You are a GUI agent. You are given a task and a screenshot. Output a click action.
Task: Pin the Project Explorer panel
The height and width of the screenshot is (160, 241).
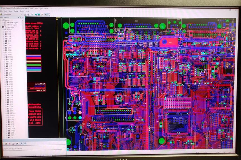[21, 17]
